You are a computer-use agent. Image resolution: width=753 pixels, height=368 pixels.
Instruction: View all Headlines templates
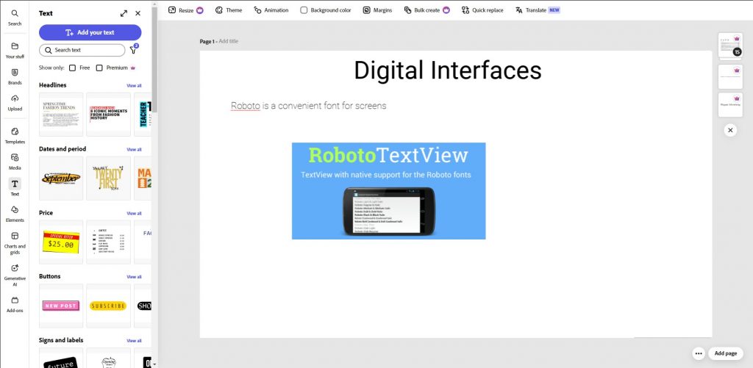coord(134,85)
